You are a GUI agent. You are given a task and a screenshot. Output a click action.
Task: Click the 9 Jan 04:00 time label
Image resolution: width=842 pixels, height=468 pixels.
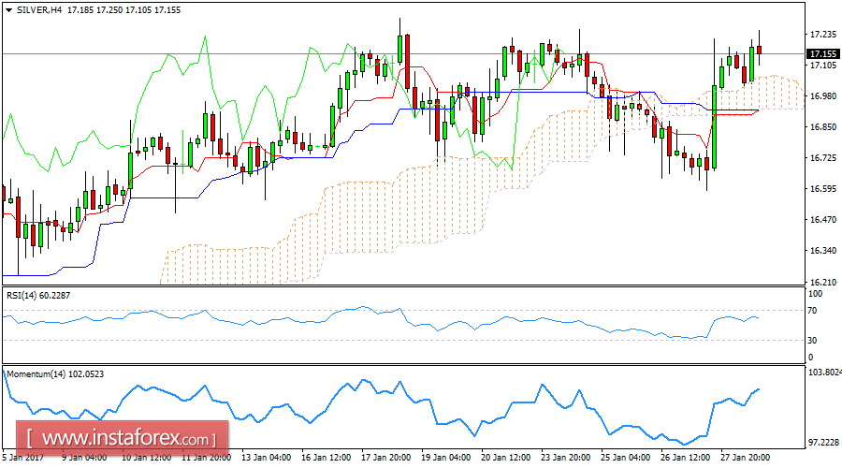[84, 458]
